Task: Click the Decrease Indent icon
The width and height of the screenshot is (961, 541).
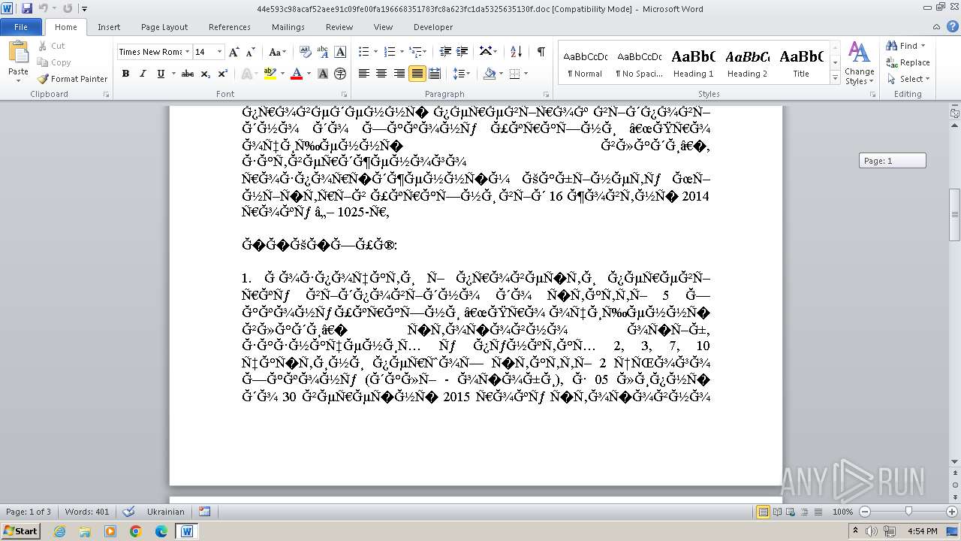Action: [x=445, y=52]
